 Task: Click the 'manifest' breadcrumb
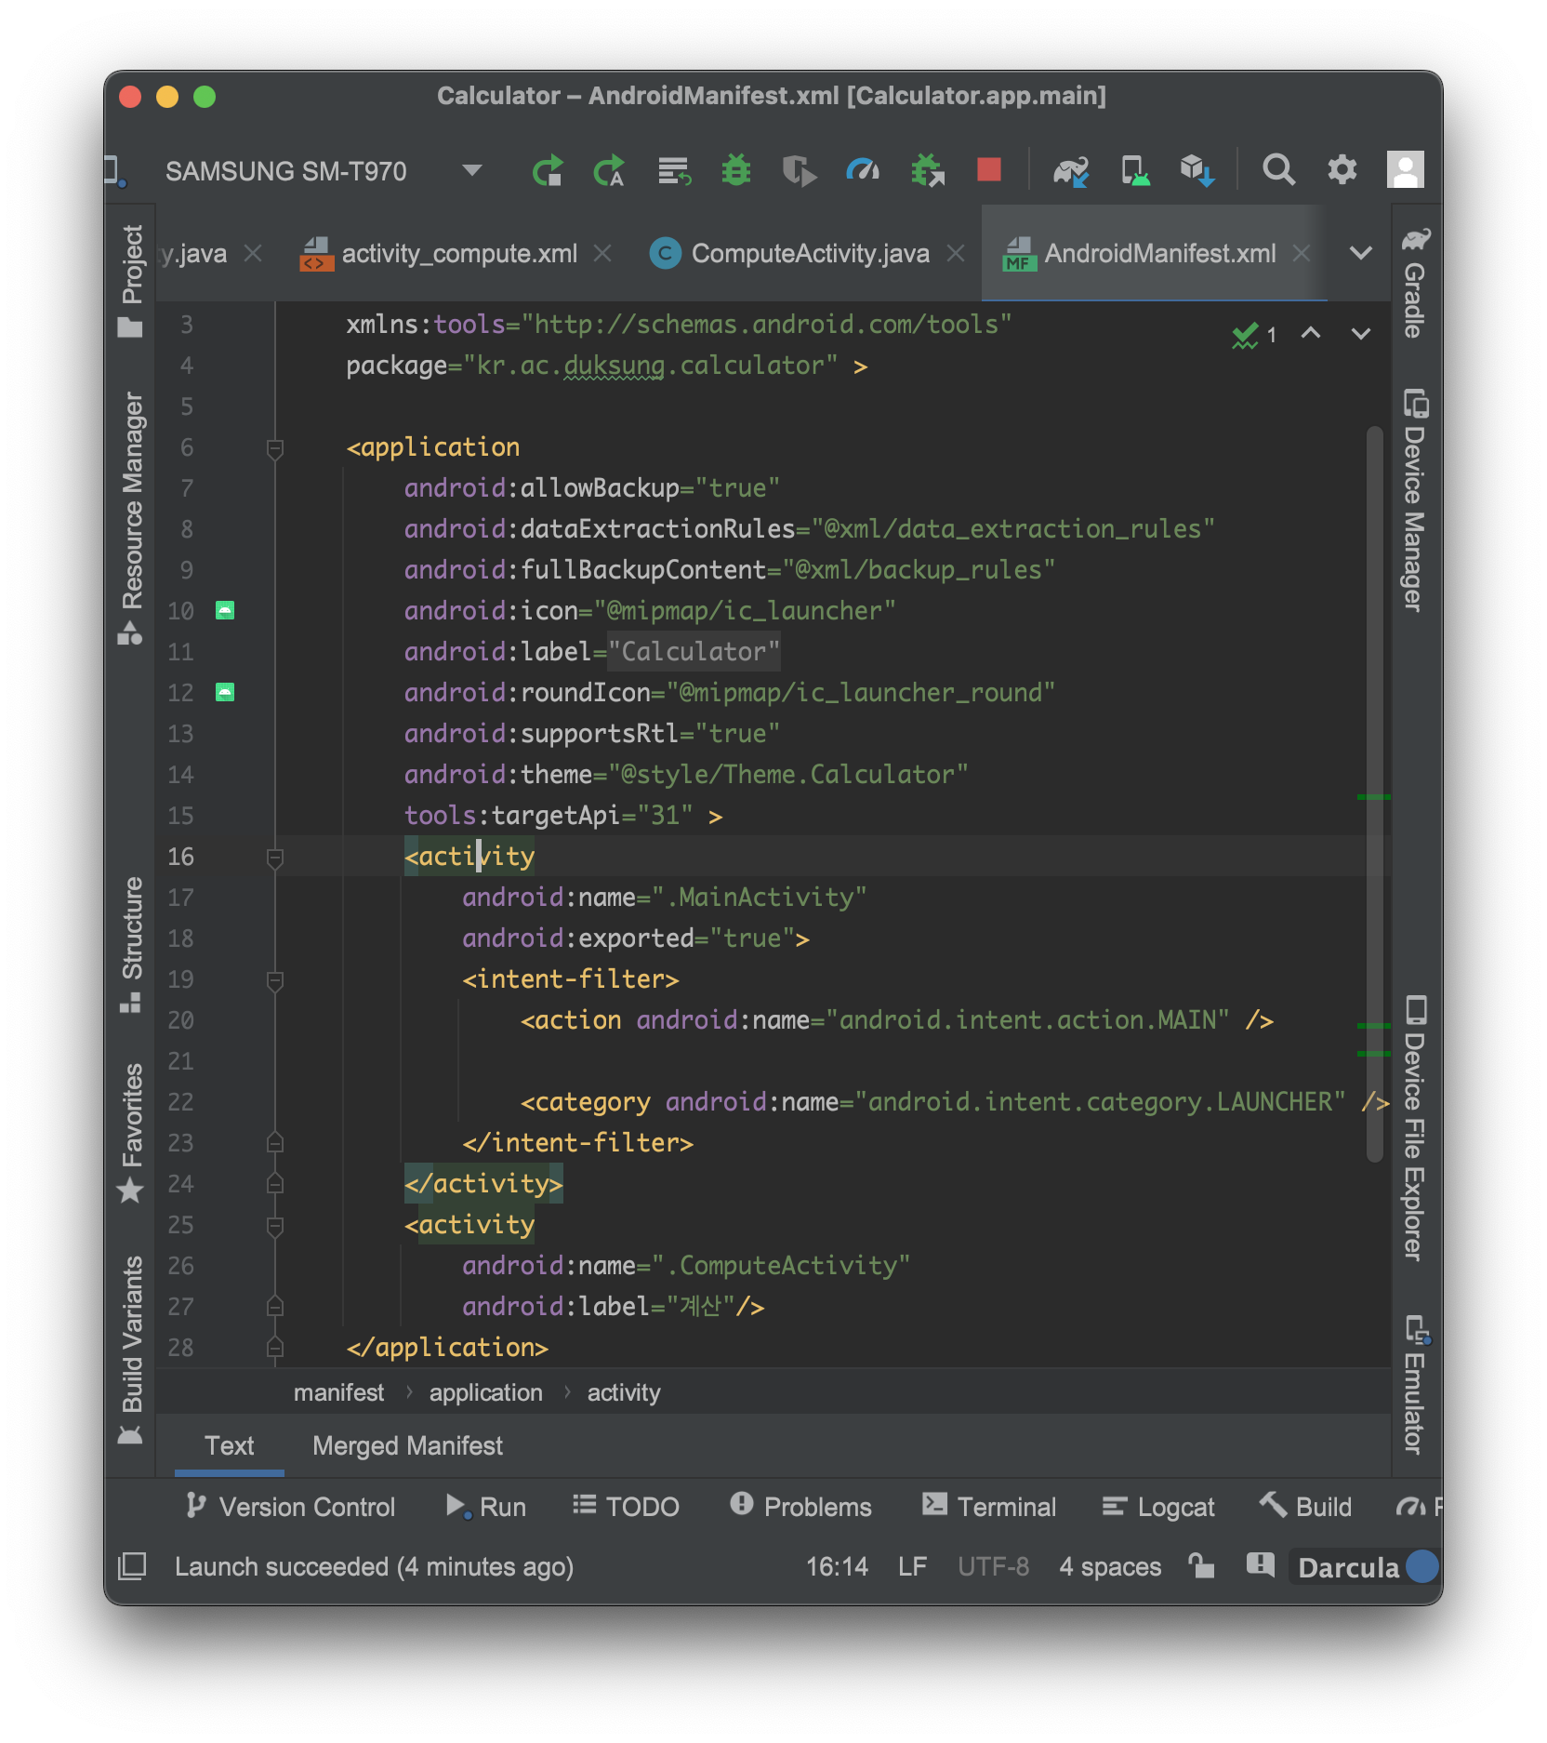click(338, 1392)
